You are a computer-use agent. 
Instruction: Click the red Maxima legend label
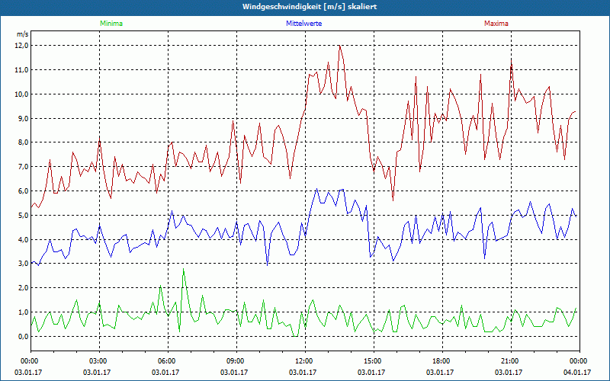[x=496, y=24]
